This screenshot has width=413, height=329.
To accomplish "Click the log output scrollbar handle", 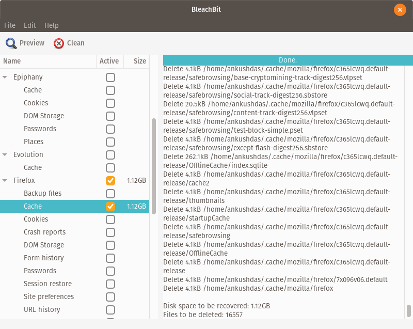I will (408, 311).
